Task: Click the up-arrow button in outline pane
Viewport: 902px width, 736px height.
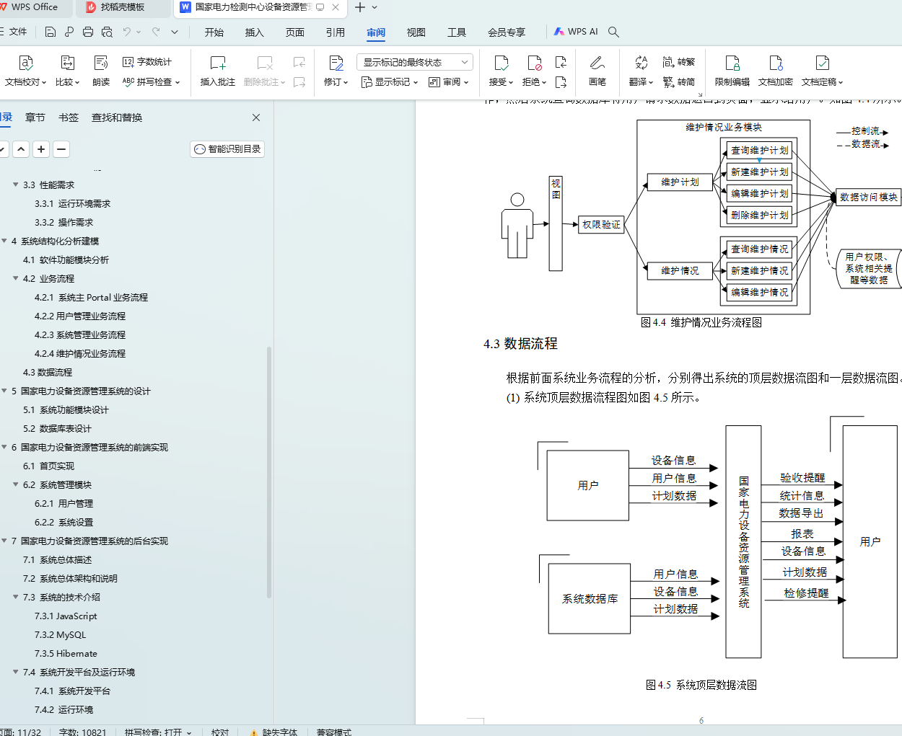Action: tap(22, 149)
